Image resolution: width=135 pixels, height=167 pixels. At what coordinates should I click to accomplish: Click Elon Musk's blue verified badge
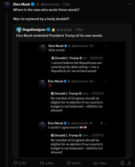point(33,5)
